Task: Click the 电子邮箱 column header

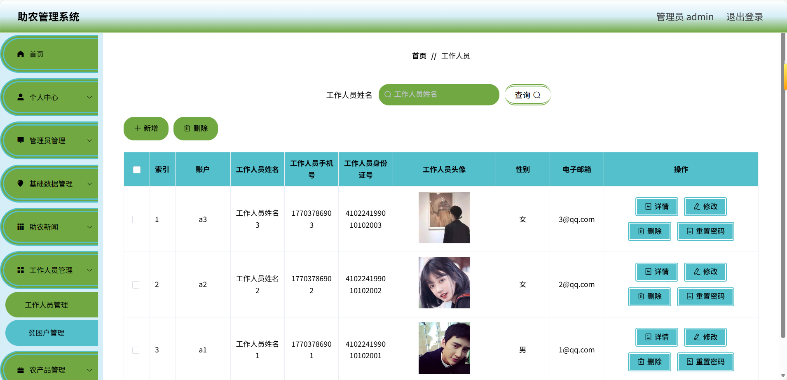Action: (577, 170)
